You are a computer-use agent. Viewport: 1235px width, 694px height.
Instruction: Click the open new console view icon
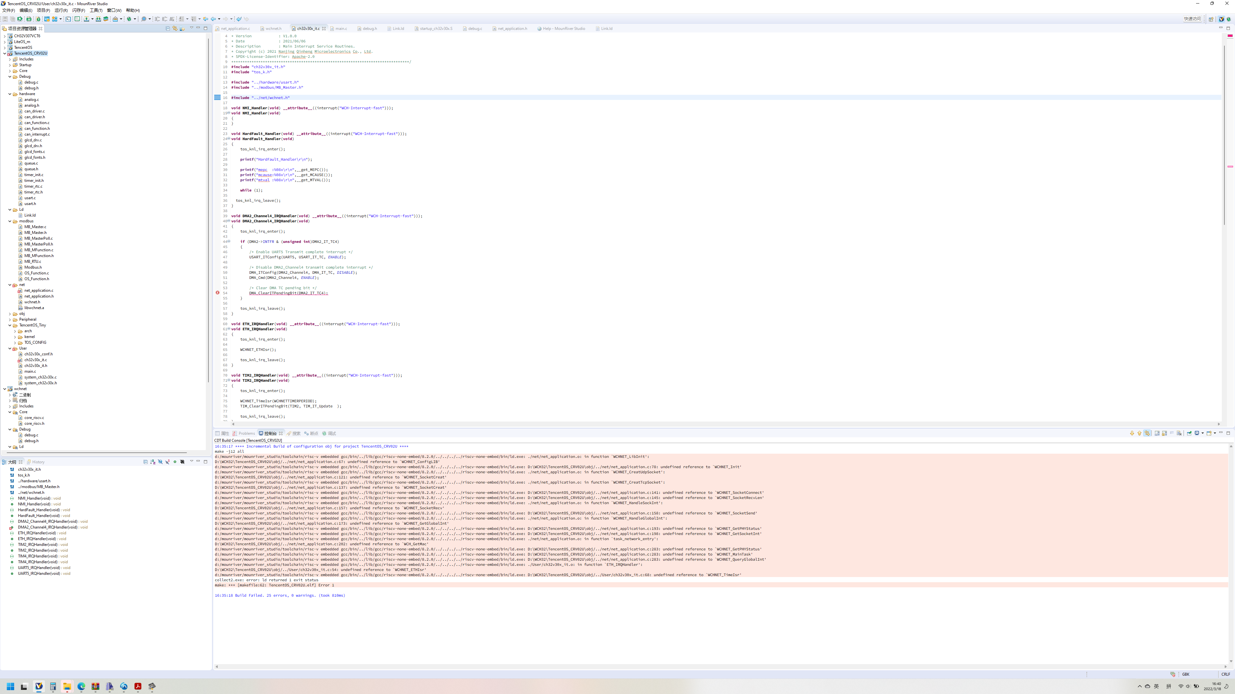pyautogui.click(x=1209, y=433)
